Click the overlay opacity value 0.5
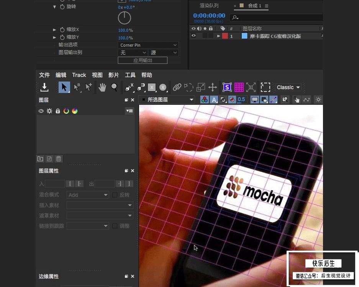Image resolution: width=359 pixels, height=287 pixels. pyautogui.click(x=241, y=99)
